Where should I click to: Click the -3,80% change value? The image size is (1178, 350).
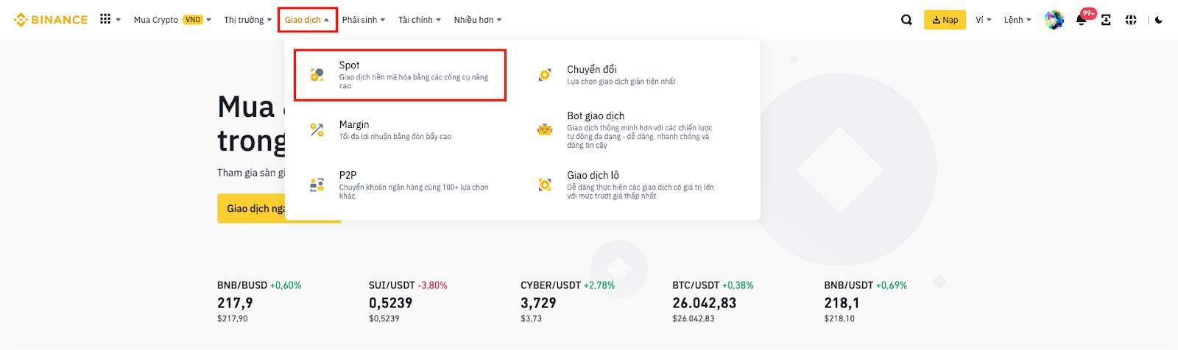click(432, 285)
